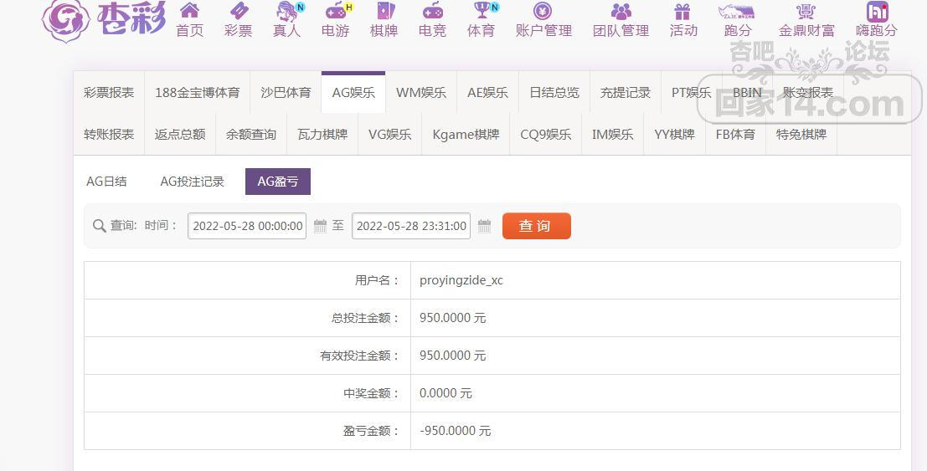
Task: Select the 真人 live casino icon
Action: pyautogui.click(x=287, y=12)
